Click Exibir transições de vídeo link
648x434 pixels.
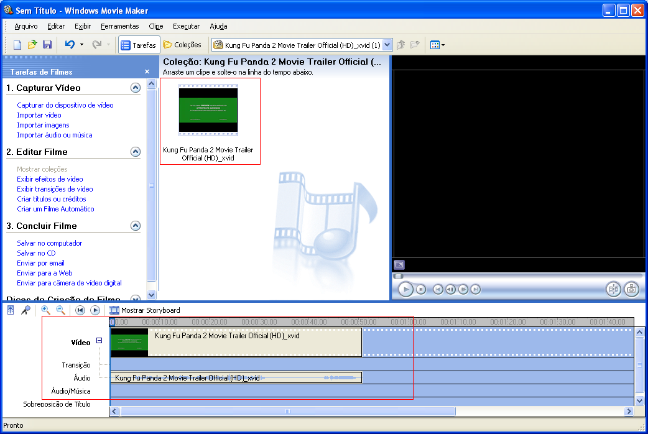(x=55, y=189)
